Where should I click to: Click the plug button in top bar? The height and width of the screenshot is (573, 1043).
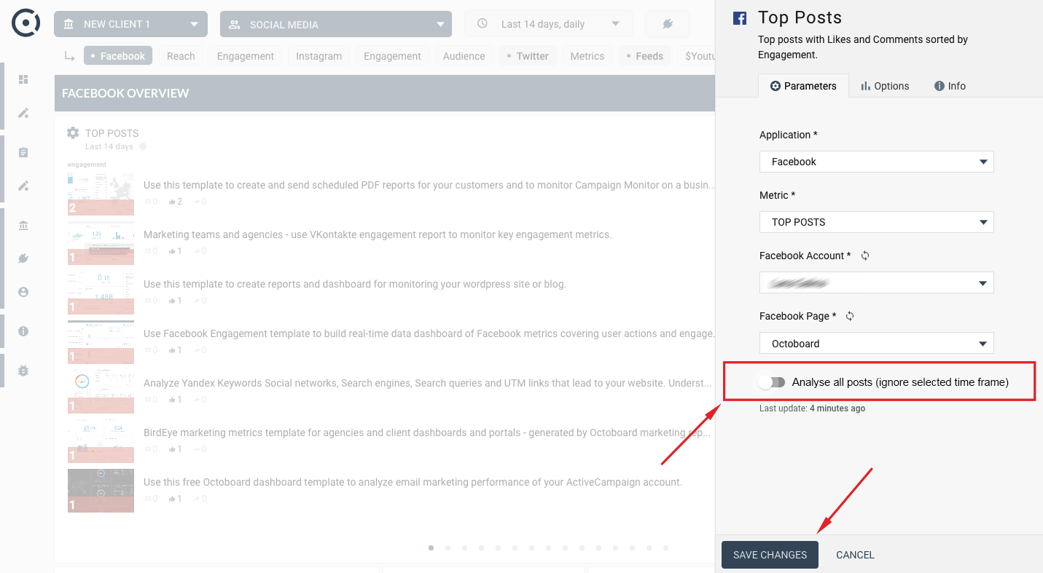click(668, 24)
